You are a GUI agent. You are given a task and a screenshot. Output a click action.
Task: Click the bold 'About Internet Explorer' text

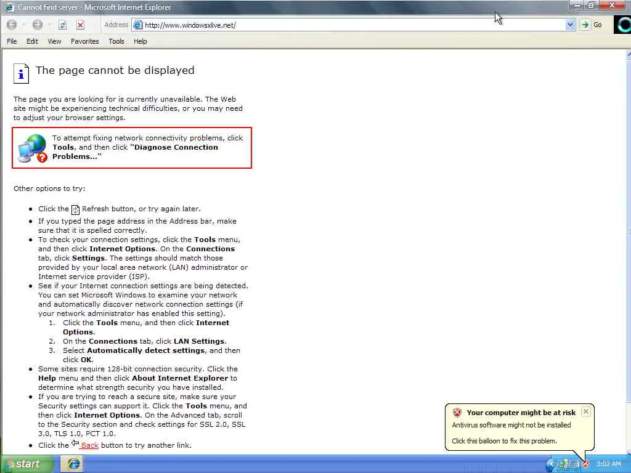point(180,378)
